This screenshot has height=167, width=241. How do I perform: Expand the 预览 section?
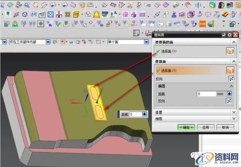[x=234, y=118]
